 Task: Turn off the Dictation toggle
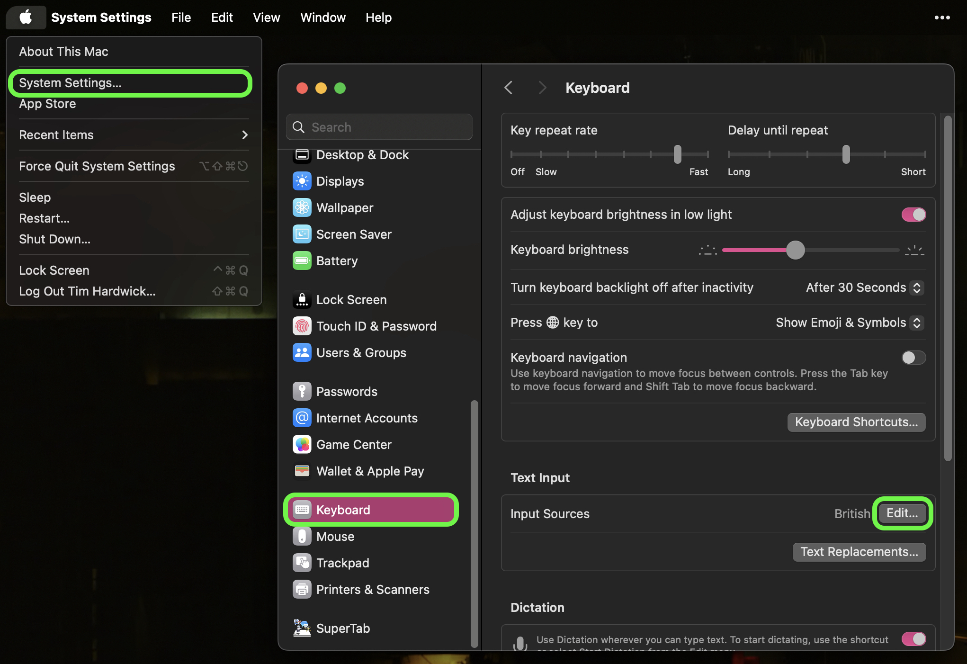pyautogui.click(x=913, y=639)
